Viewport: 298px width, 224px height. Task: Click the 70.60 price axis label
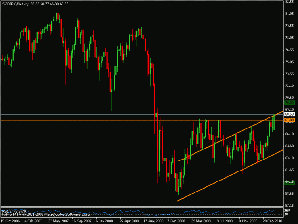289,98
